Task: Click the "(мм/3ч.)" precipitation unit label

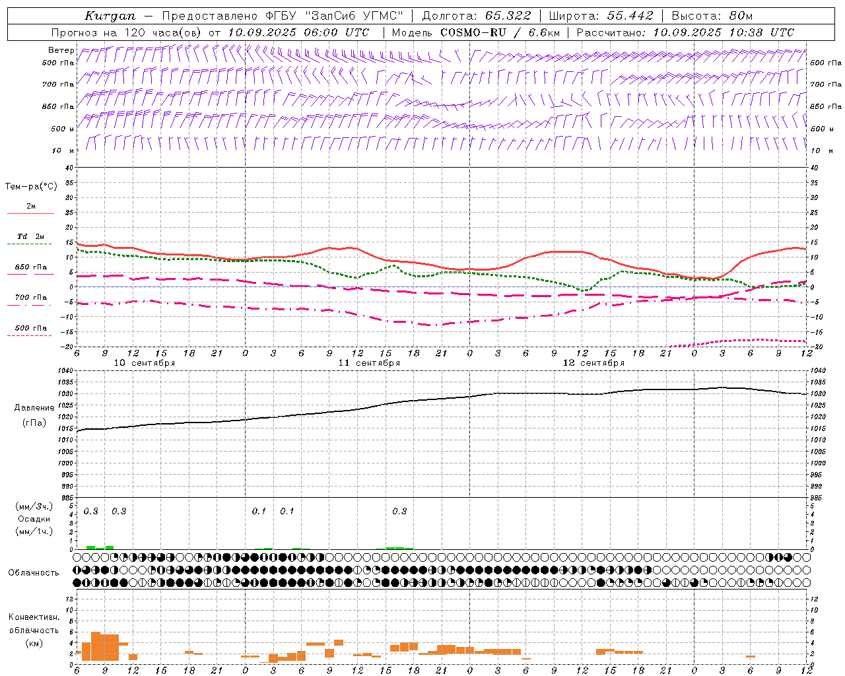Action: 34,507
